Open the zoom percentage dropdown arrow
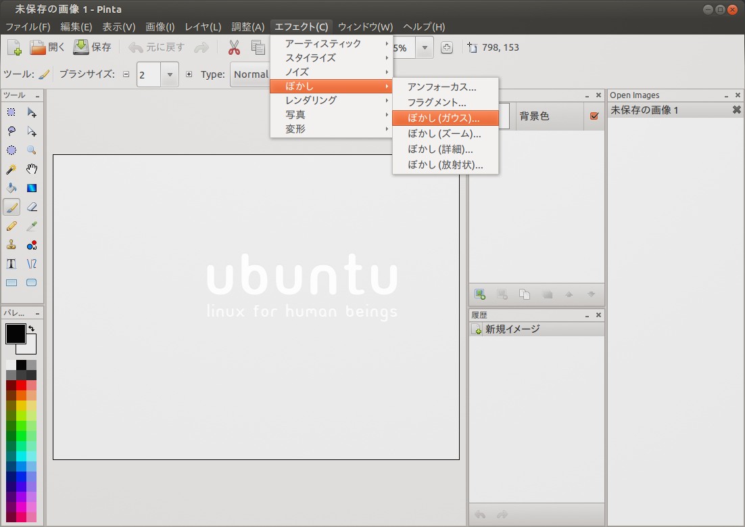The width and height of the screenshot is (745, 527). click(x=425, y=47)
